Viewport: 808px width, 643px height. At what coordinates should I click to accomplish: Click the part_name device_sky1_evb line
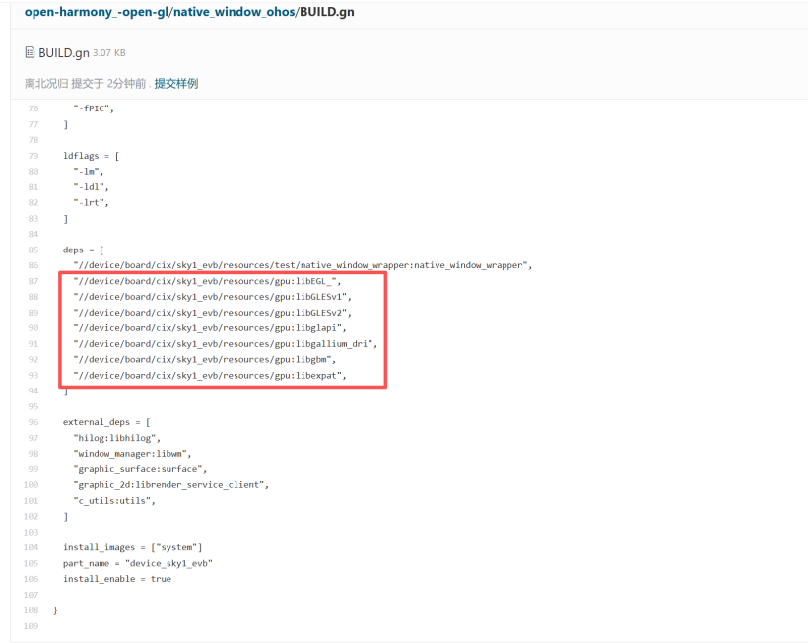click(137, 563)
